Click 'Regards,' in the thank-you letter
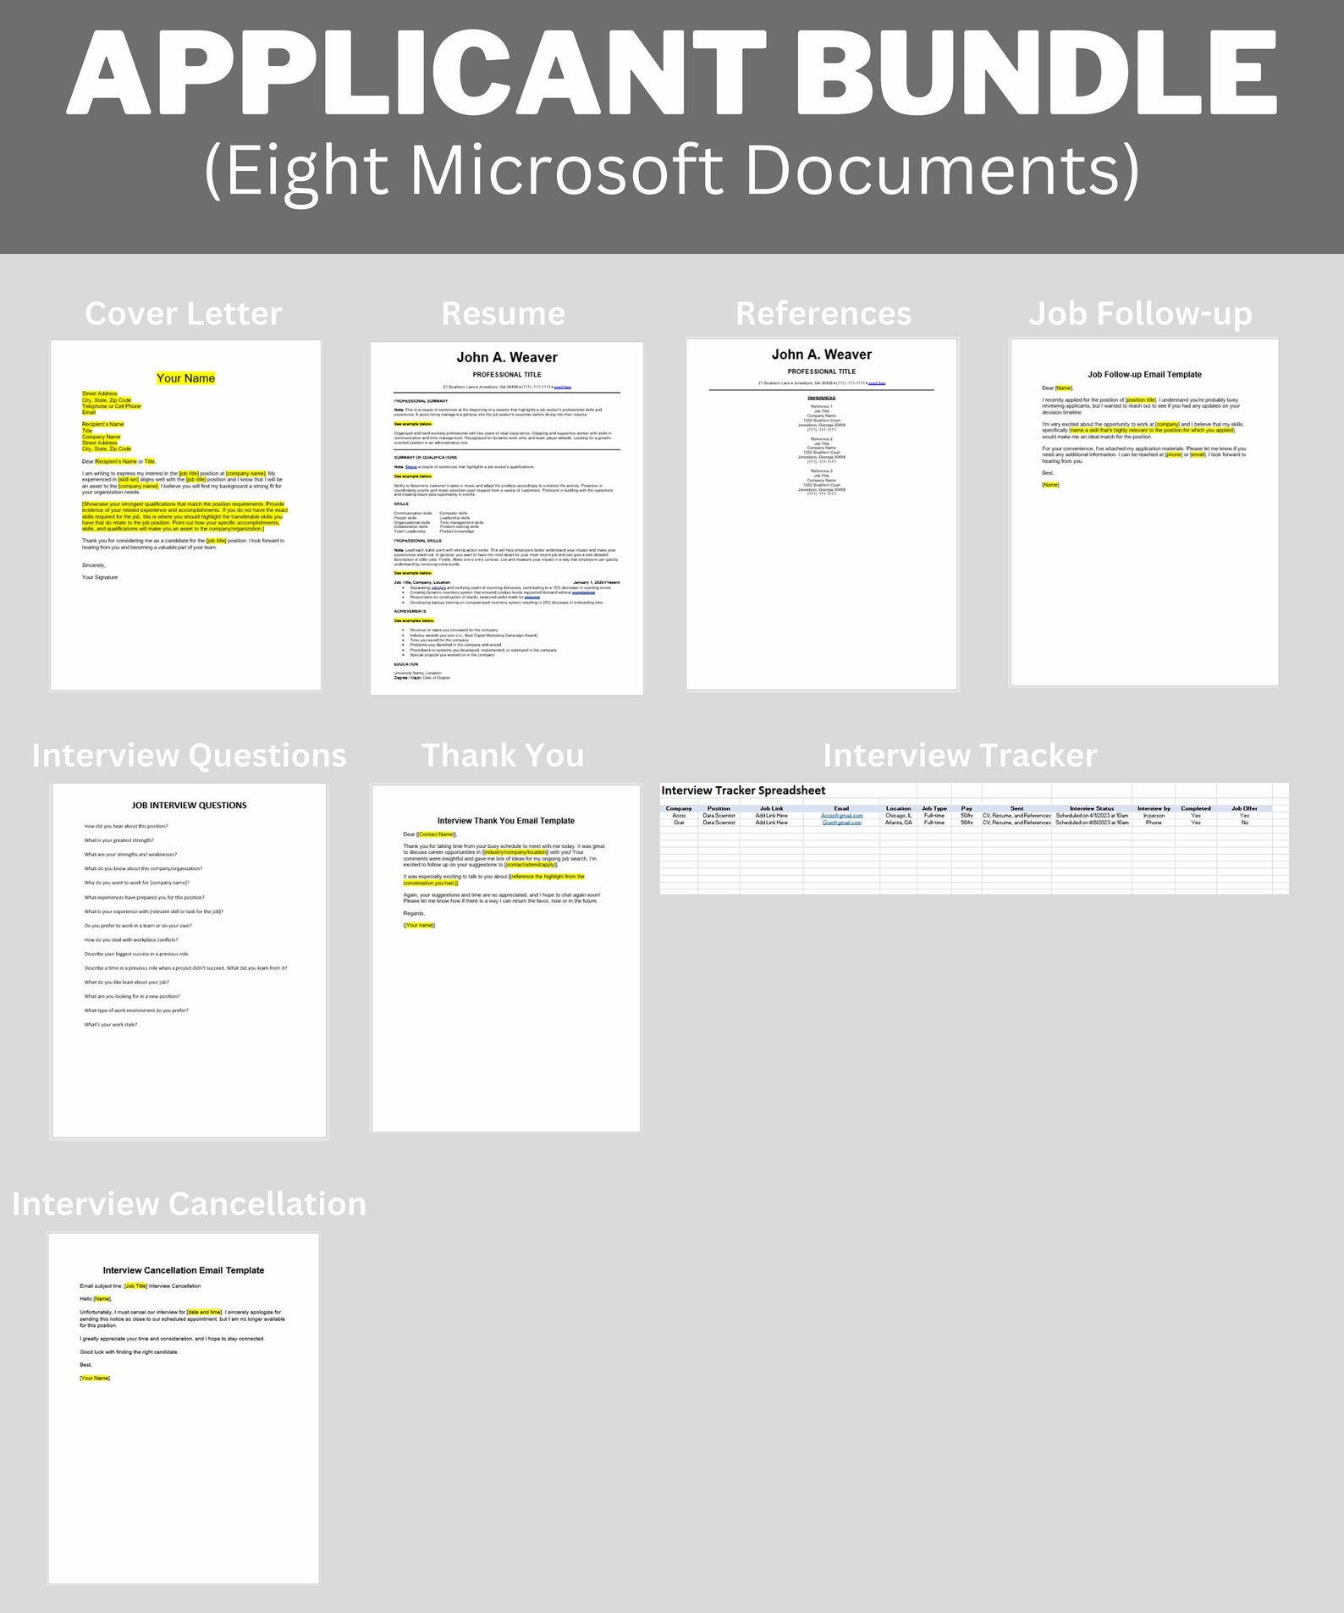This screenshot has width=1344, height=1613. (414, 913)
